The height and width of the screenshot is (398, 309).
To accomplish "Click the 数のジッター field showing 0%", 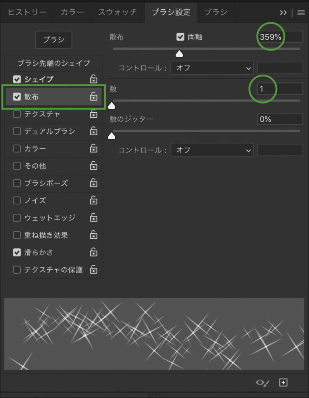I will tap(280, 119).
